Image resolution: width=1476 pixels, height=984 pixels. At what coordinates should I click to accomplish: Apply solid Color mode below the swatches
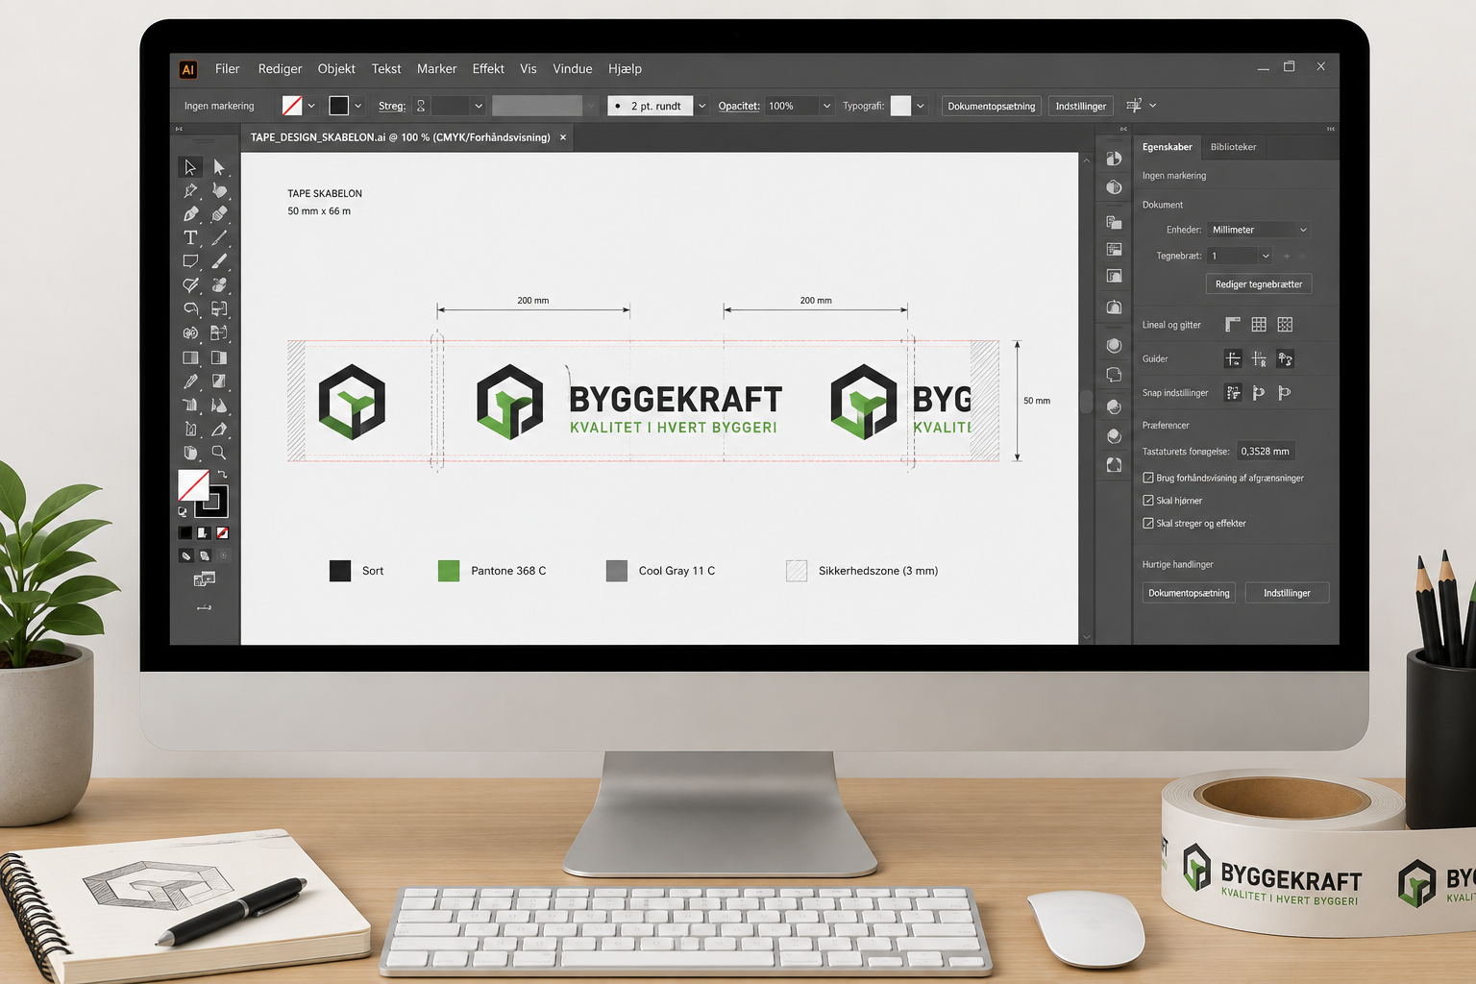(185, 532)
